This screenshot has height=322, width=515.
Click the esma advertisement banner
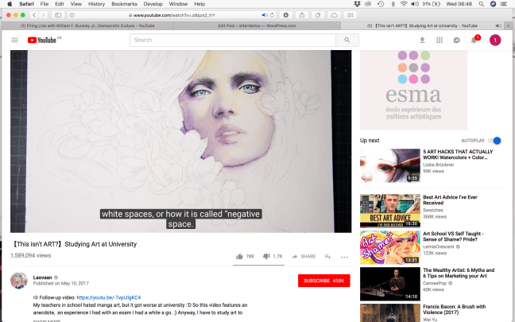(x=413, y=90)
